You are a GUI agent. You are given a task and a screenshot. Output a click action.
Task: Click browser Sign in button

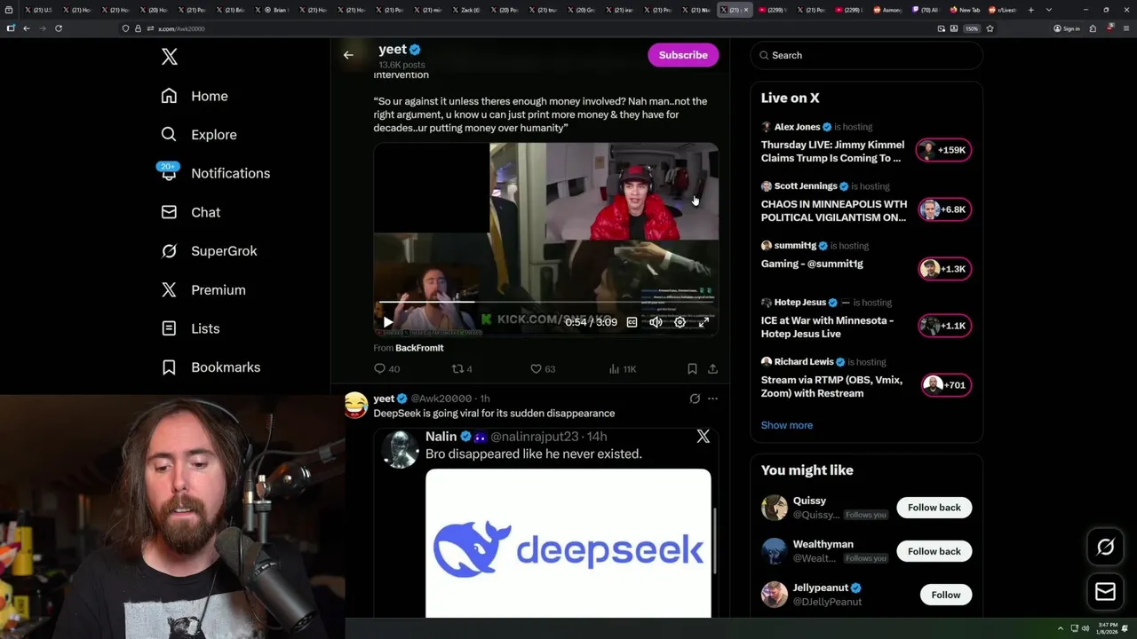pyautogui.click(x=1067, y=28)
